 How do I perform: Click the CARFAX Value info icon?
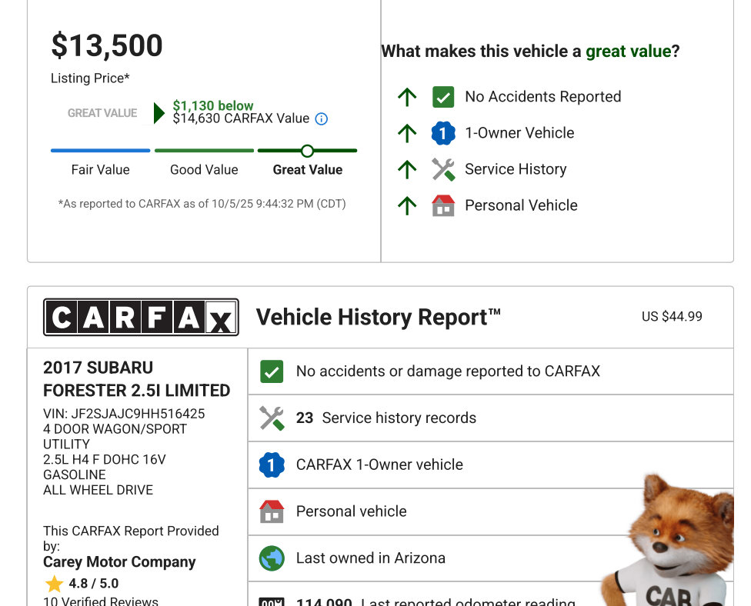pyautogui.click(x=320, y=118)
